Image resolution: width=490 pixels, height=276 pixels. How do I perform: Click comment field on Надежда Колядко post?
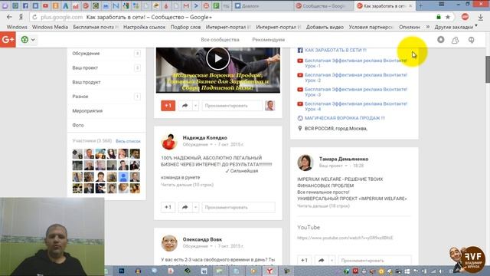click(x=238, y=207)
